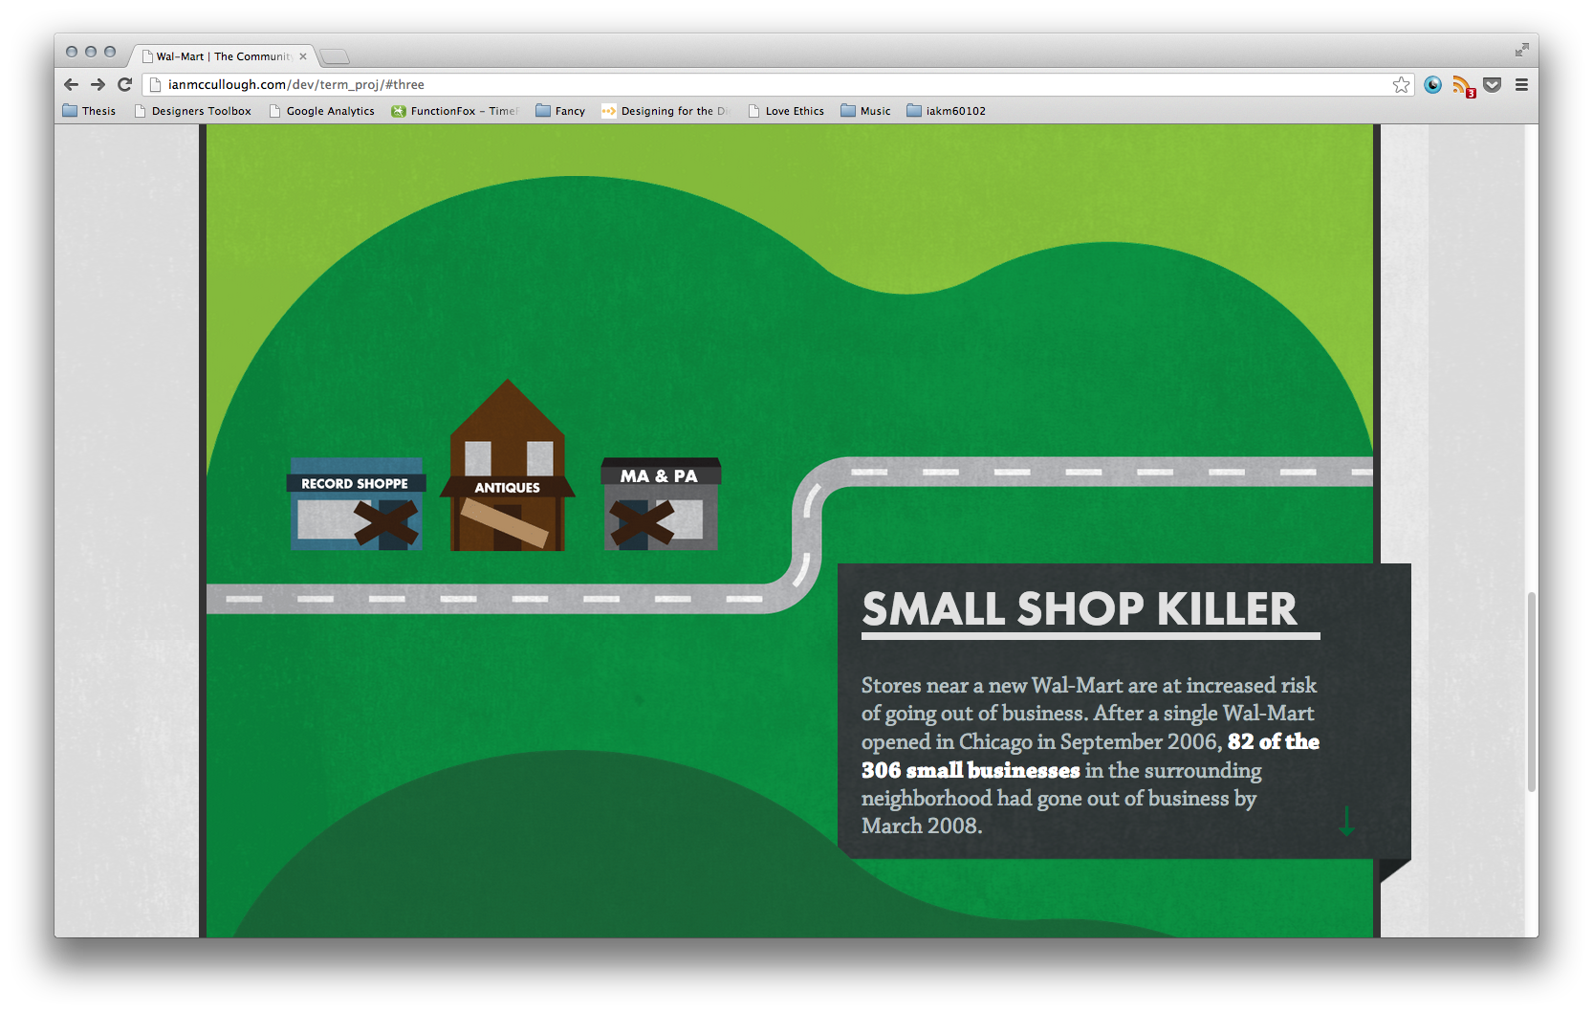
Task: Go back with the browser back arrow
Action: pyautogui.click(x=71, y=84)
